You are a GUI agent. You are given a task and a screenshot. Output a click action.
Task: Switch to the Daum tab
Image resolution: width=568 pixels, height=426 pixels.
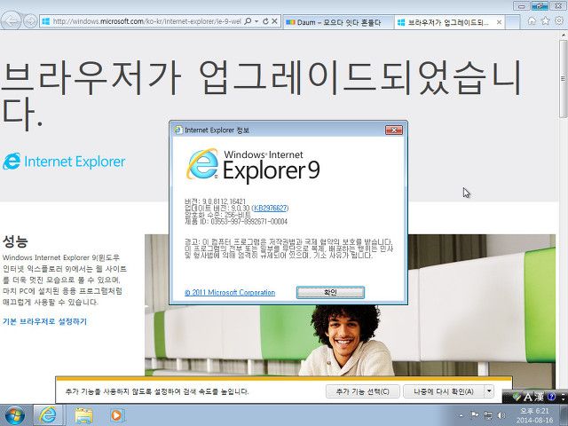click(337, 22)
